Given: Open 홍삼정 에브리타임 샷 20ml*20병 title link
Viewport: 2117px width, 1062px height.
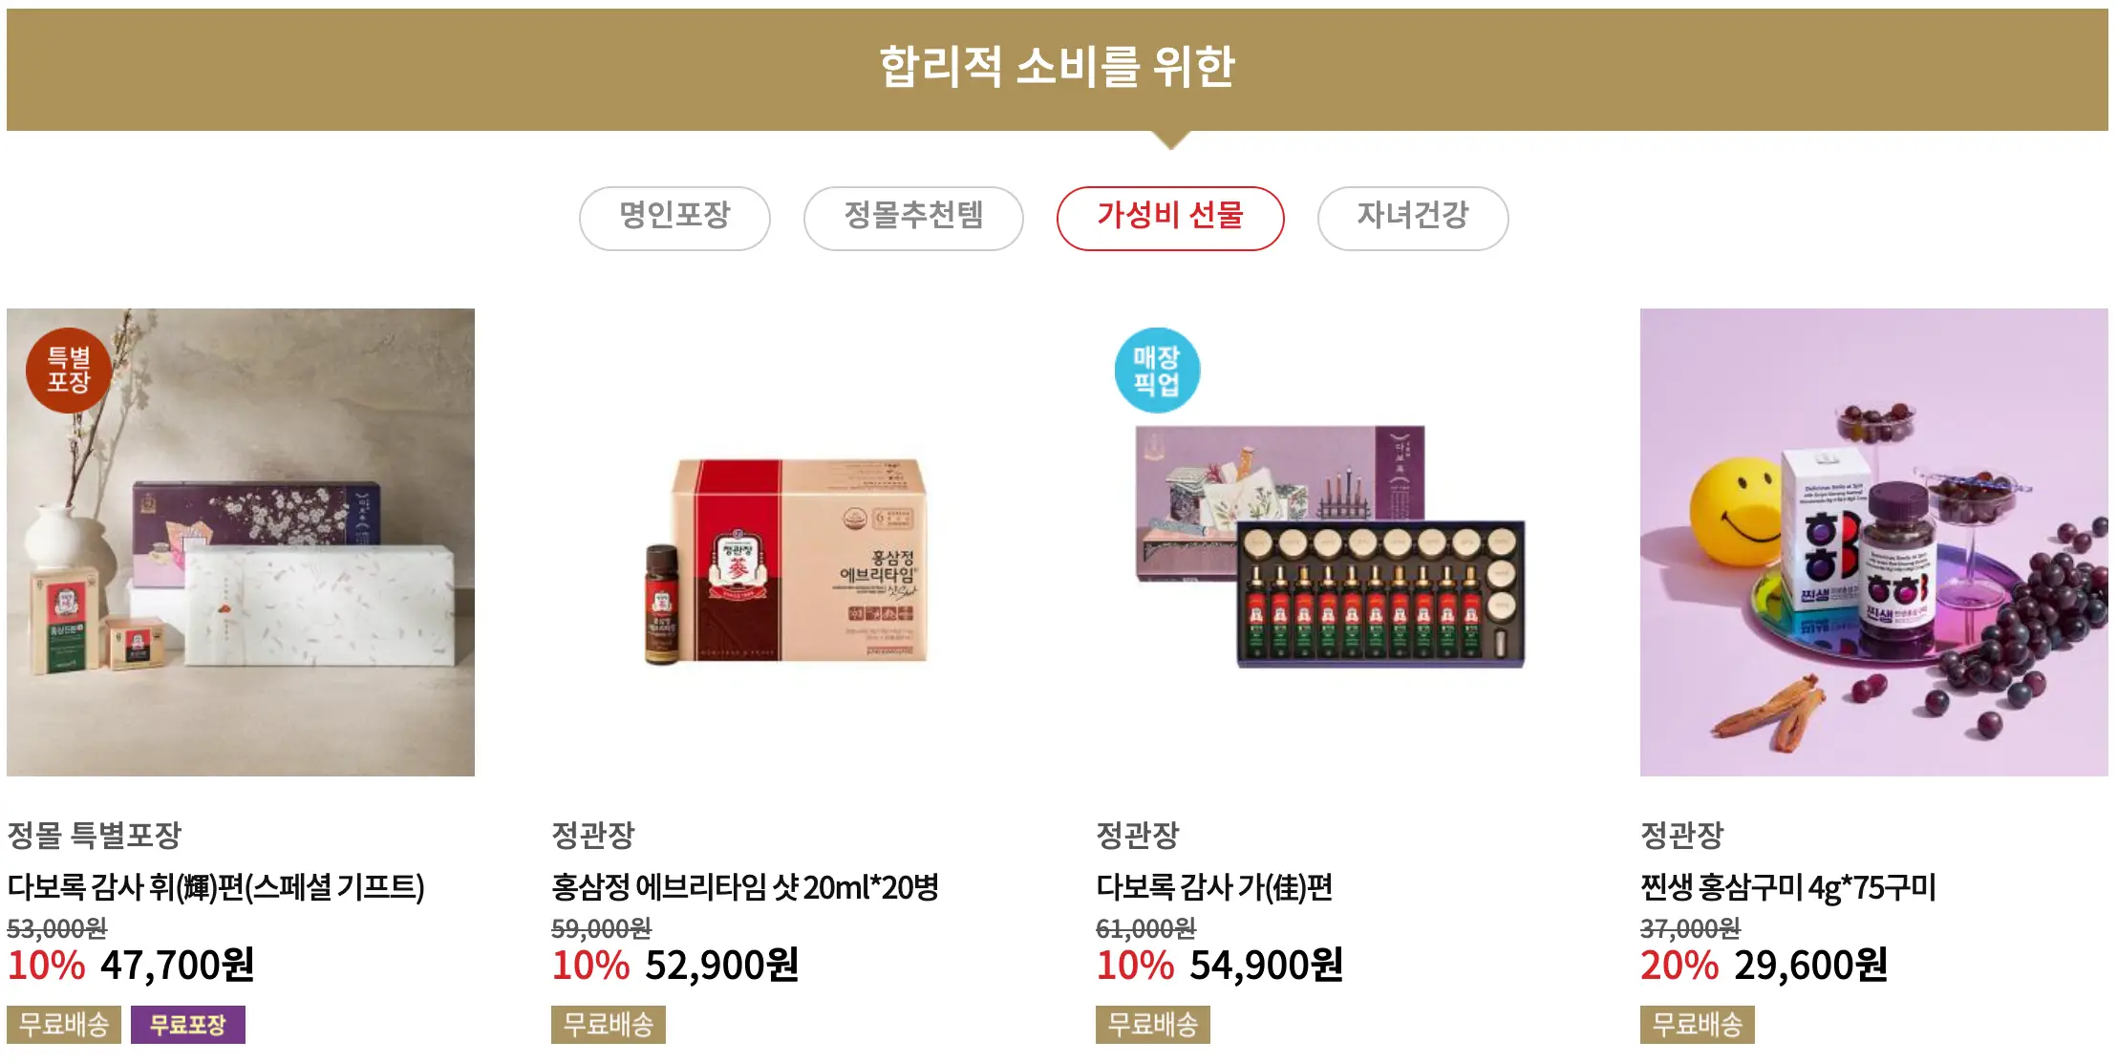Looking at the screenshot, I should tap(745, 887).
